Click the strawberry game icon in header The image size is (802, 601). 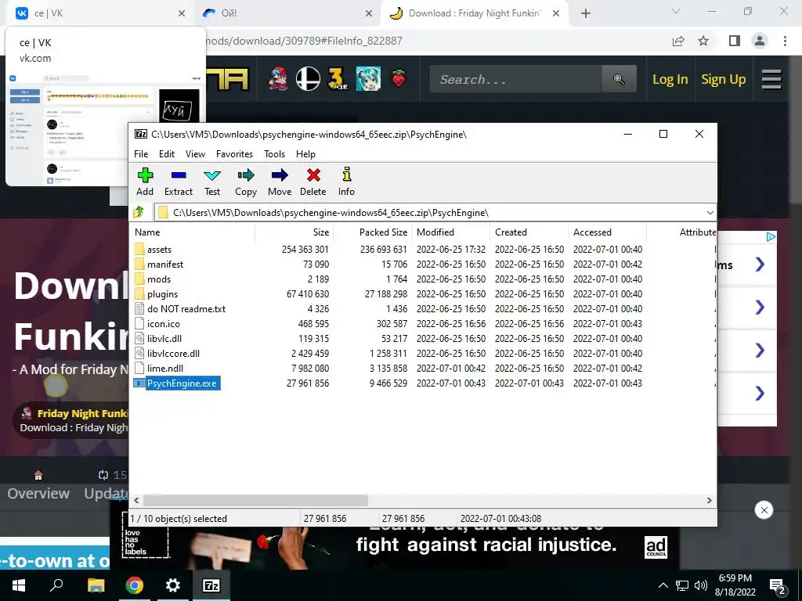(399, 79)
